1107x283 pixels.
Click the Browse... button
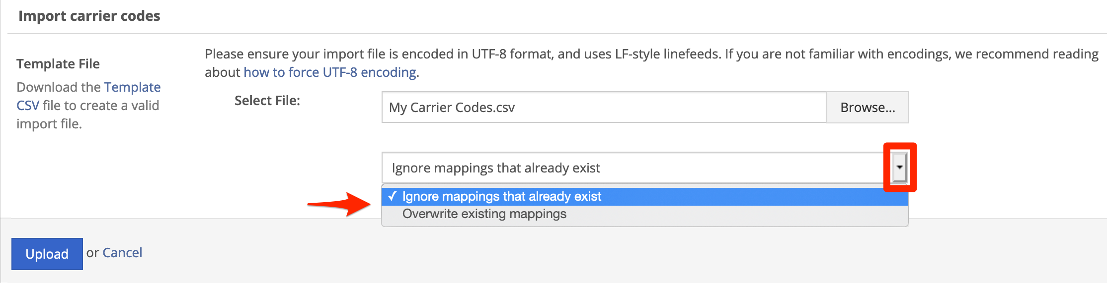point(868,108)
